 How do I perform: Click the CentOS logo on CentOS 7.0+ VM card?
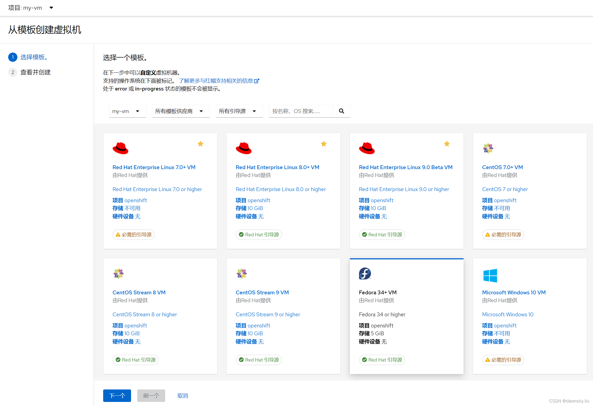(488, 148)
